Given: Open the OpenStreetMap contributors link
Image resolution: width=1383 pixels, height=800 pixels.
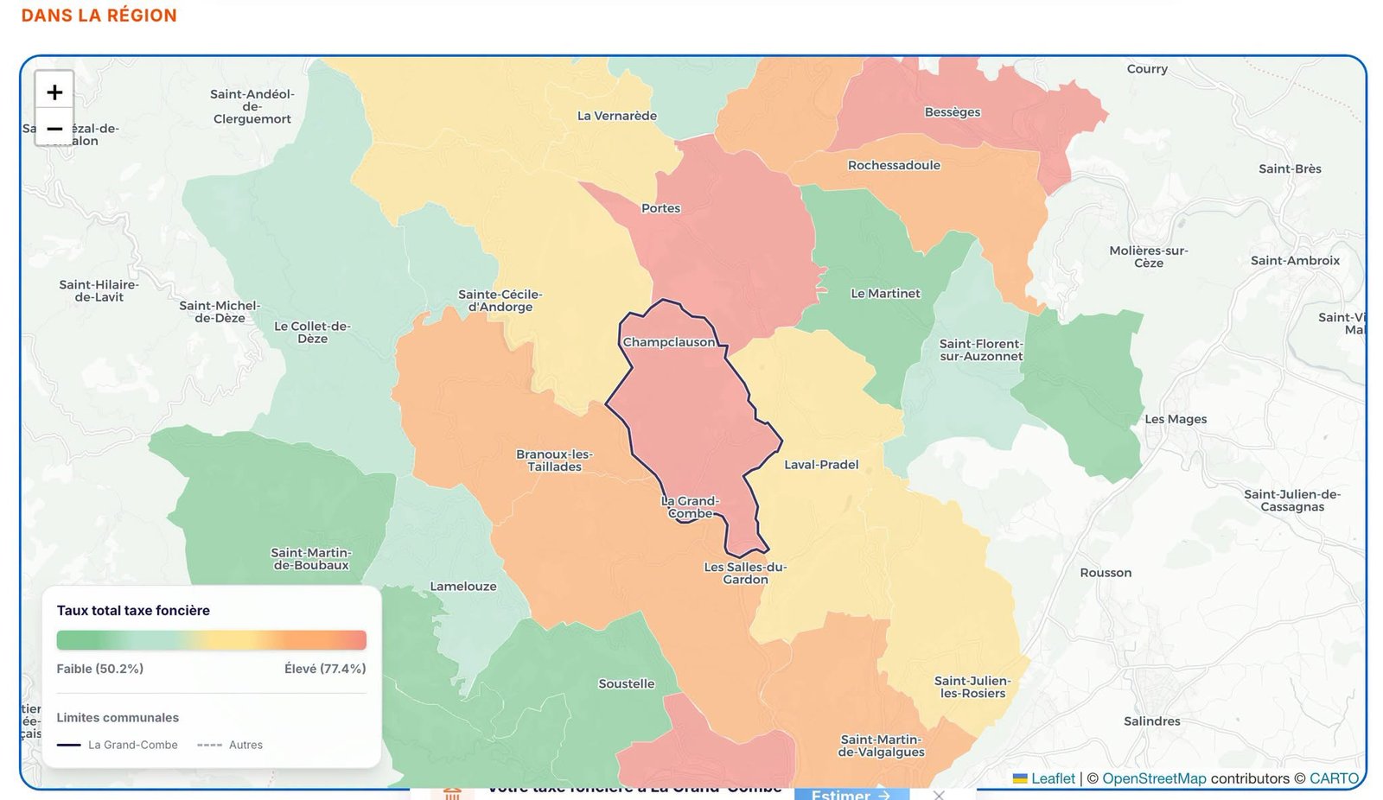Looking at the screenshot, I should pyautogui.click(x=1154, y=778).
